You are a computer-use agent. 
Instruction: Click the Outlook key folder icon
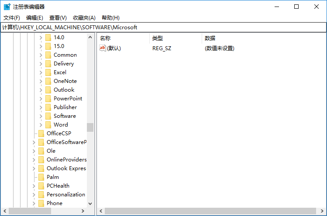click(x=48, y=90)
